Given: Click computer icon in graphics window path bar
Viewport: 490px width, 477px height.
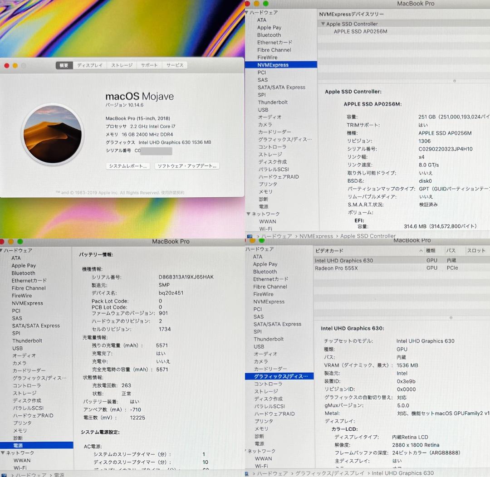Looking at the screenshot, I should point(247,474).
